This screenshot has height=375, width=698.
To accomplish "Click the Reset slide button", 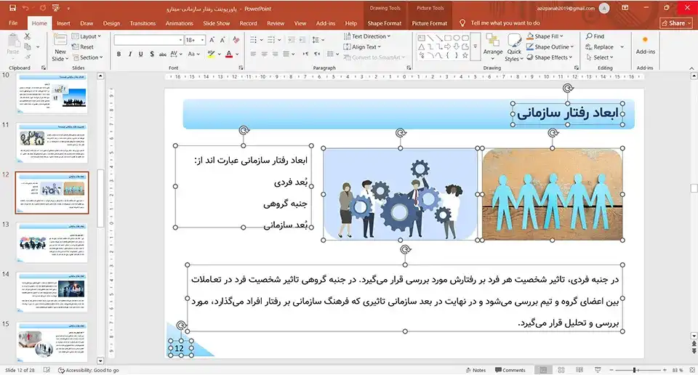I will (83, 47).
